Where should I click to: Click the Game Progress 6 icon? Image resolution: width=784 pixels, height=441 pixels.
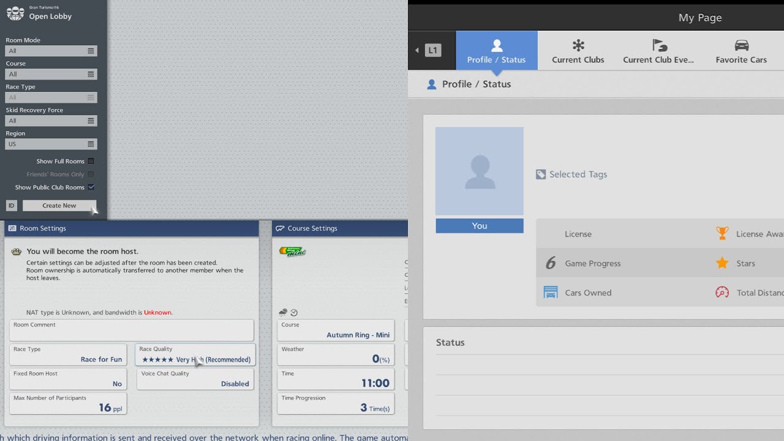pyautogui.click(x=551, y=263)
